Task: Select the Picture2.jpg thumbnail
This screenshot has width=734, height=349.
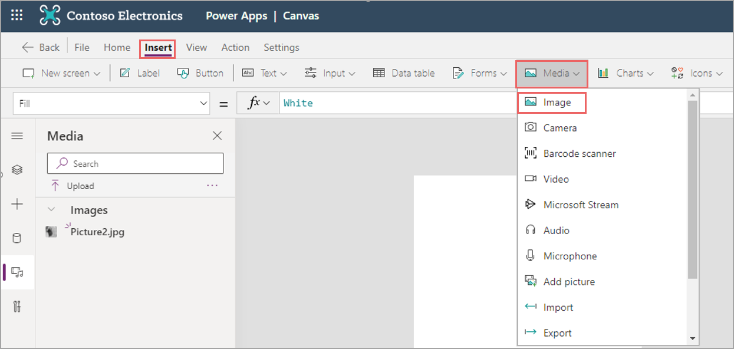Action: (52, 232)
